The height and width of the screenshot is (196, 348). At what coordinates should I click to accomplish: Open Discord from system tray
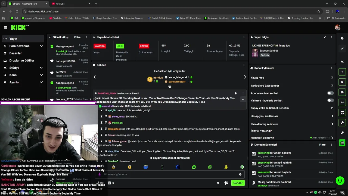click(x=311, y=192)
